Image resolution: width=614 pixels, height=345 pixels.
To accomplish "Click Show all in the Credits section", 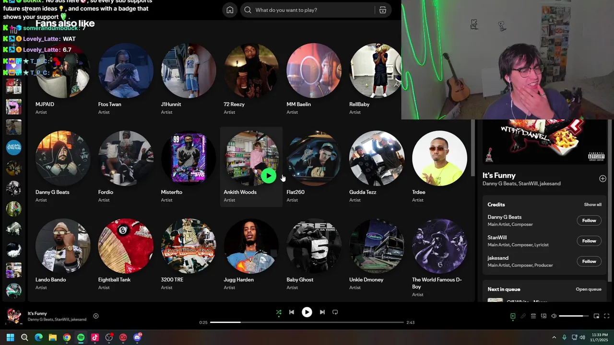I will 592,205.
